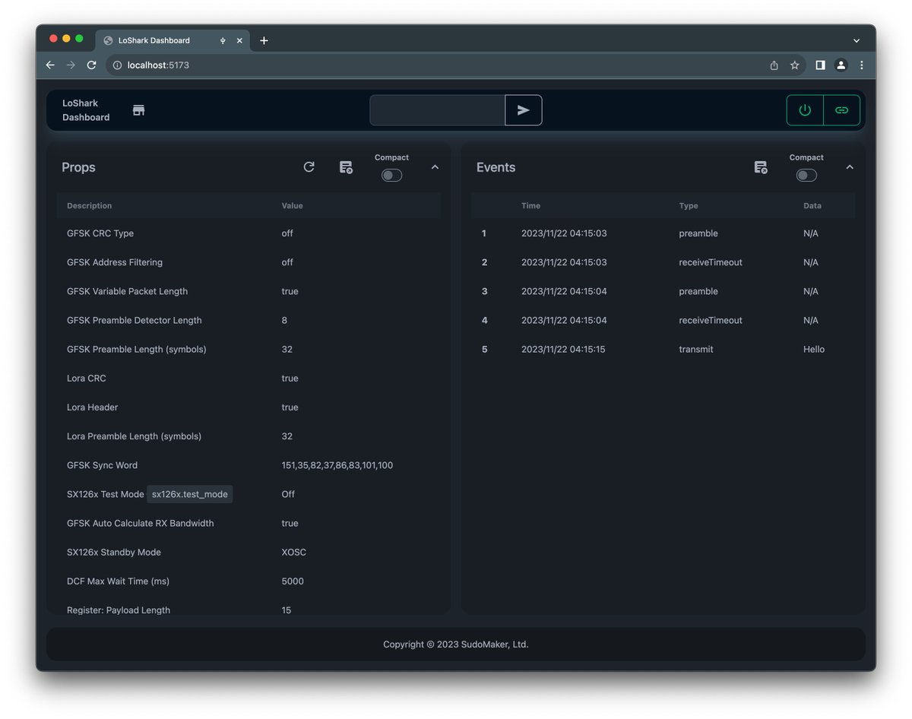Viewport: 912px width, 719px height.
Task: Toggle Compact mode in Events panel
Action: (x=806, y=176)
